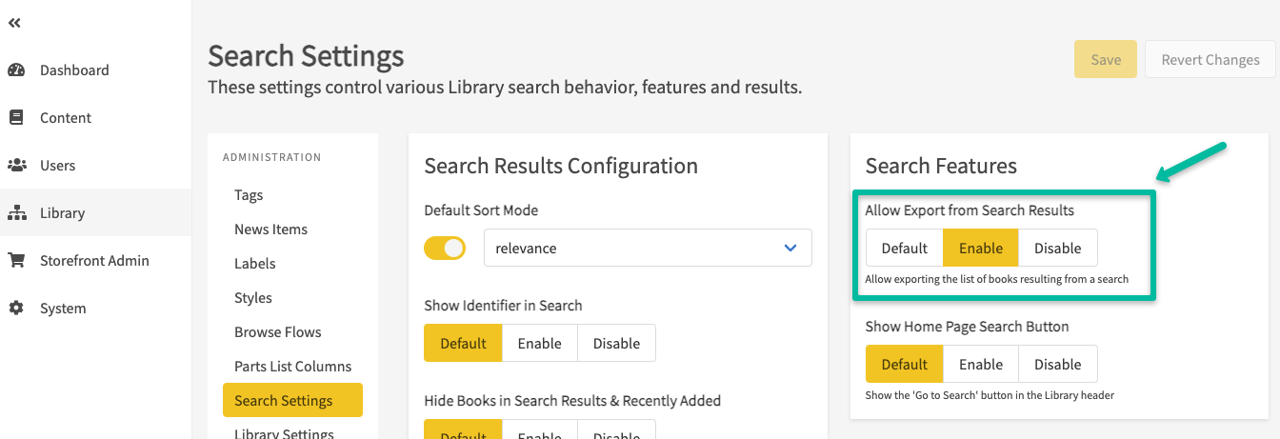Viewport: 1280px width, 439px height.
Task: Disable Allow Export from Search Results
Action: (x=1057, y=248)
